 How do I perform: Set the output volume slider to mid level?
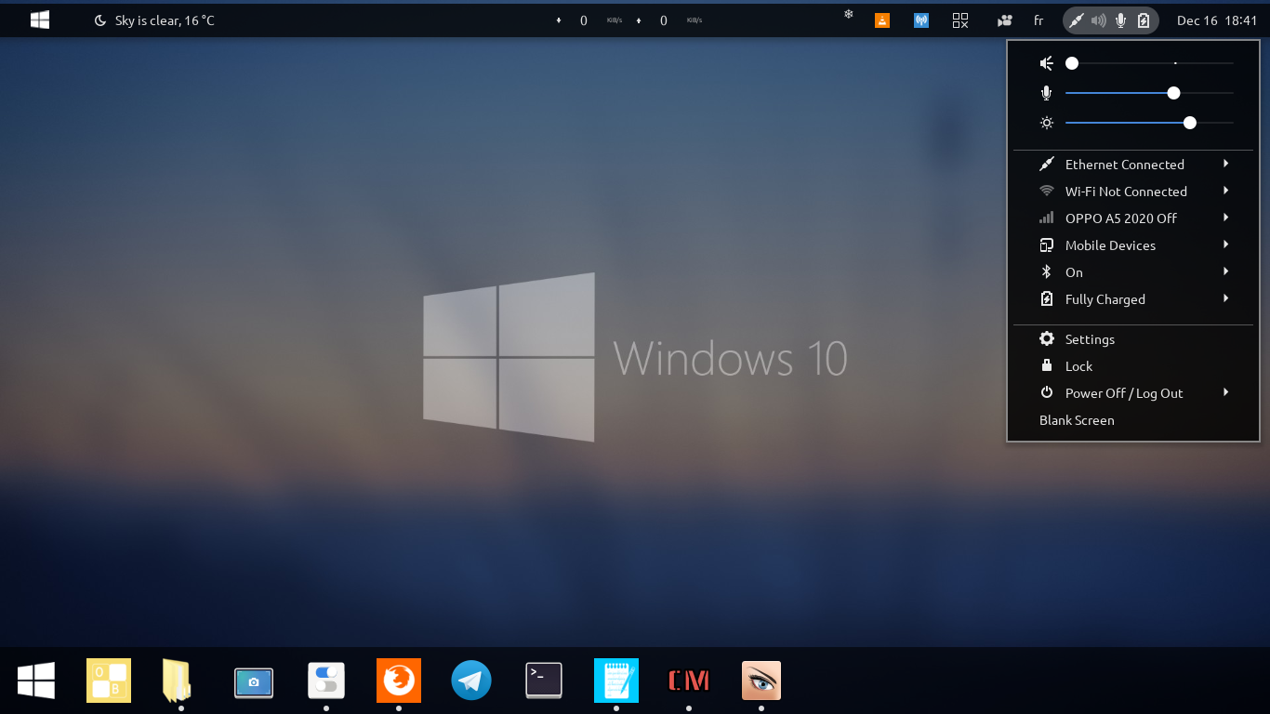pos(1149,63)
